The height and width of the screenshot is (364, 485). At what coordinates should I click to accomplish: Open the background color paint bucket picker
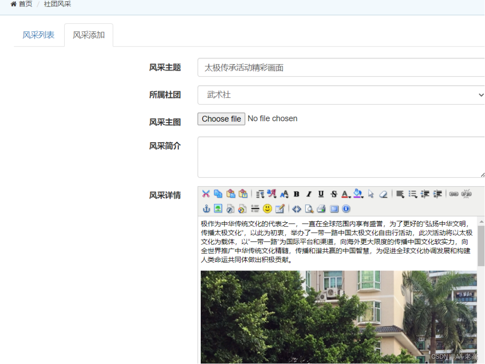tap(358, 194)
